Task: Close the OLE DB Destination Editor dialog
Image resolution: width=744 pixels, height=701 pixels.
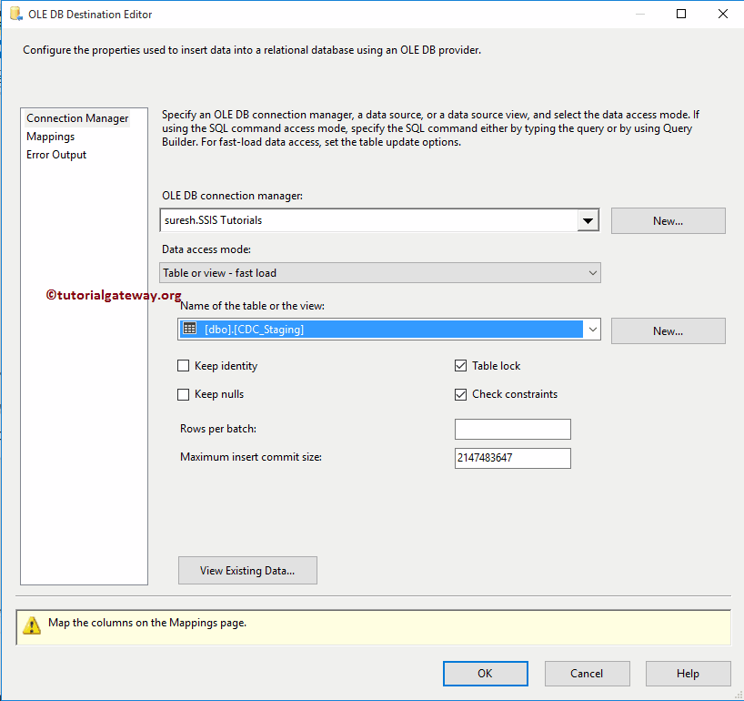Action: point(723,15)
